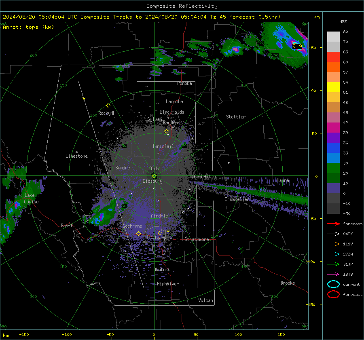Click the Lacombe city label

174,101
